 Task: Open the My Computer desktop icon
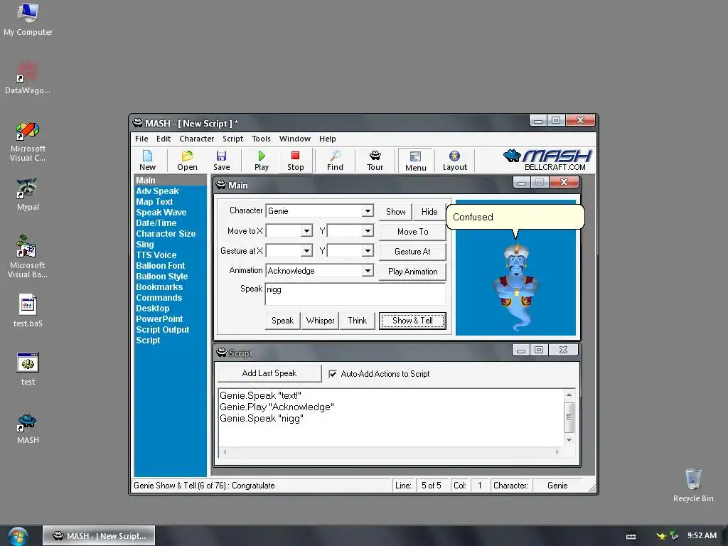28,19
